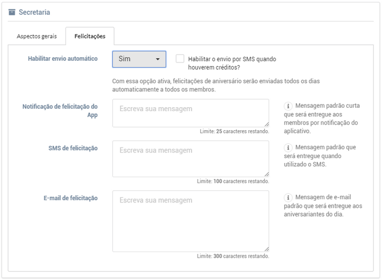Click the E-mail de felicitação label

pyautogui.click(x=70, y=198)
